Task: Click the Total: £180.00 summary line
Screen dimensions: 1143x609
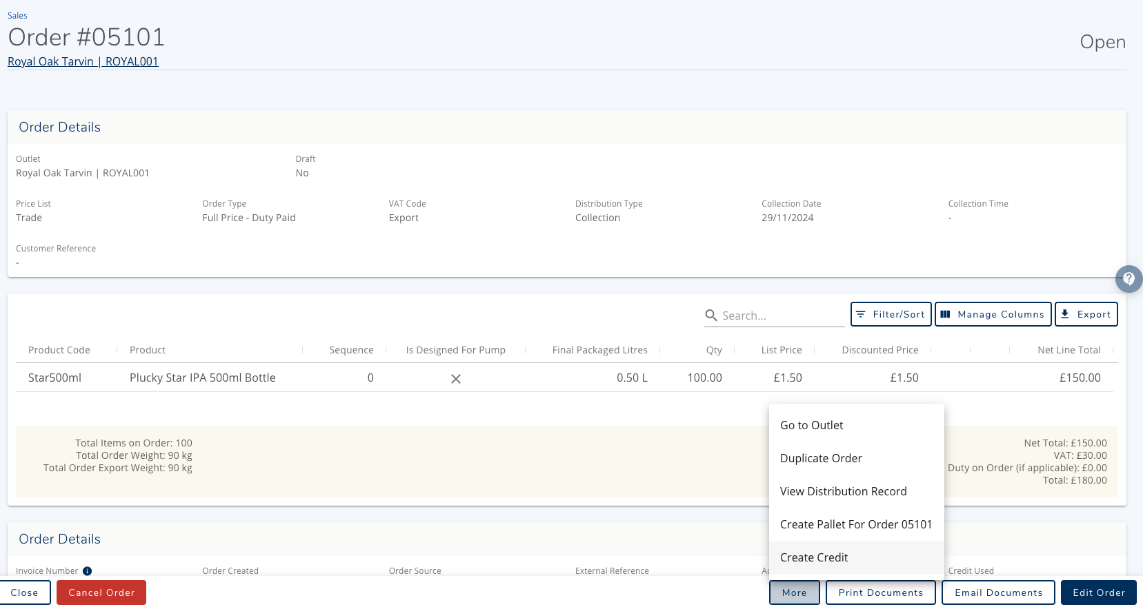Action: pos(1075,480)
